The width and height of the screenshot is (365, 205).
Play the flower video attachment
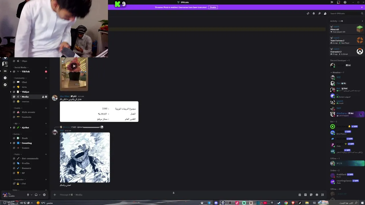[x=74, y=66]
